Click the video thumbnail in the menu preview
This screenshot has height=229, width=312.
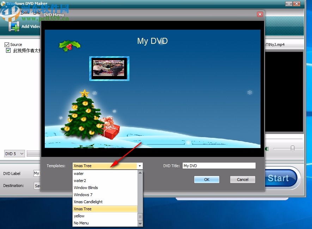pyautogui.click(x=109, y=69)
